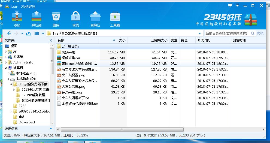Viewport: 270px width, 143px height.
Task: Click the current directory search field
Action: 226,34
